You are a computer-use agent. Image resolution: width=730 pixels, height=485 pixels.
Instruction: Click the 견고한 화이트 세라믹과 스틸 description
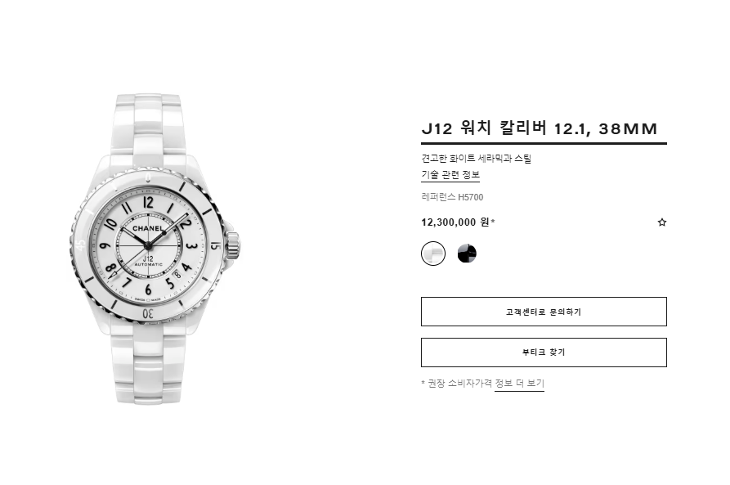pos(477,159)
